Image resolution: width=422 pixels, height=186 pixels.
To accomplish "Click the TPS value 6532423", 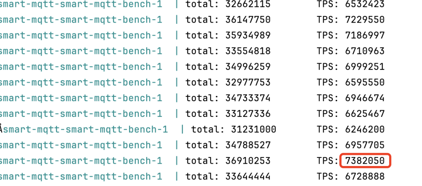I will click(x=365, y=4).
